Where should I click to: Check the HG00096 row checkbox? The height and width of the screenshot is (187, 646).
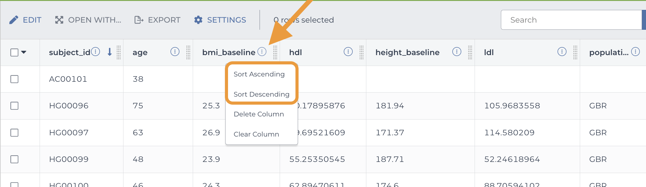coord(14,106)
